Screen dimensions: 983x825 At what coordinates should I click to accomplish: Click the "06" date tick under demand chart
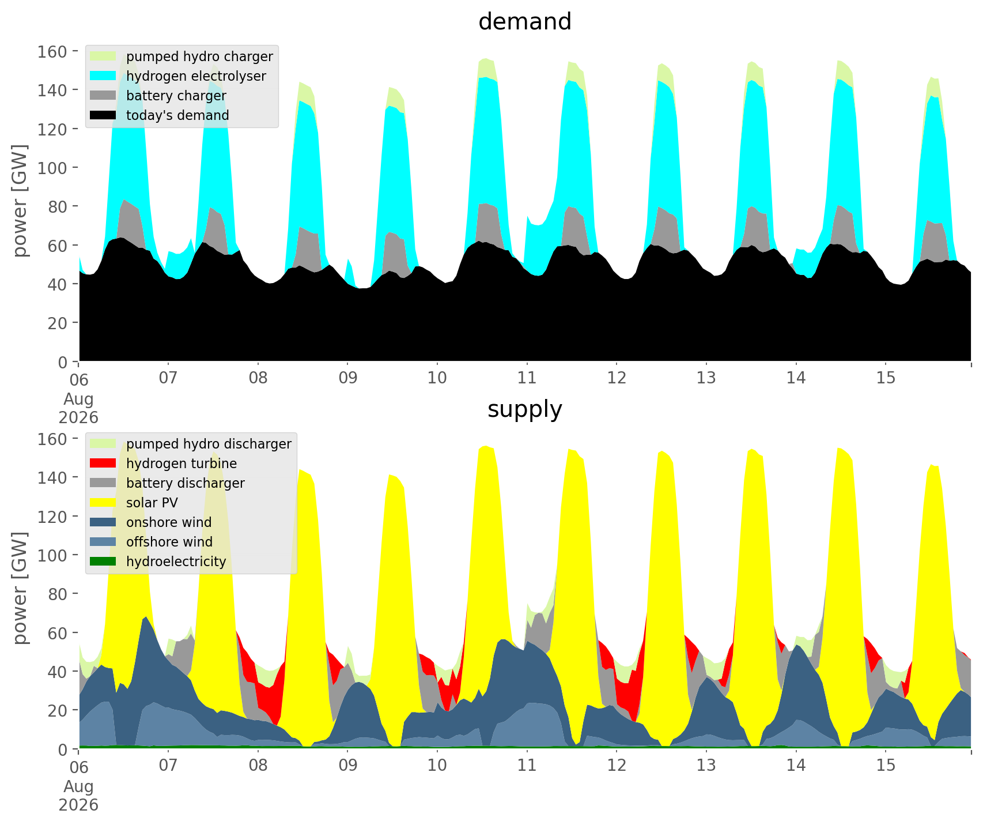[79, 379]
